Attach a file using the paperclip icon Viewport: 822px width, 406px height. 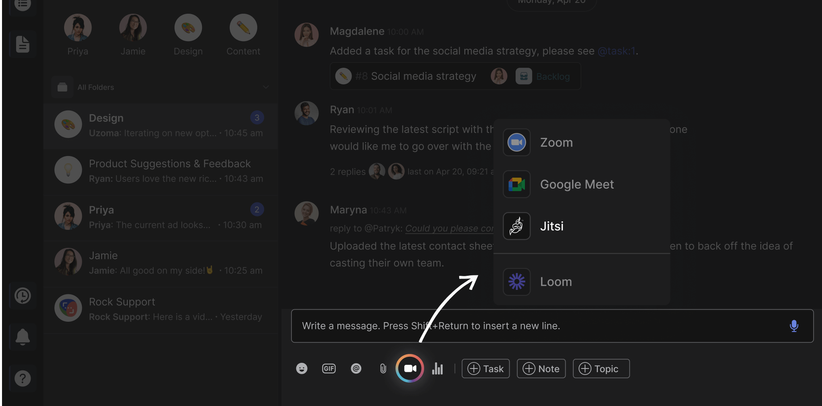[x=383, y=368]
